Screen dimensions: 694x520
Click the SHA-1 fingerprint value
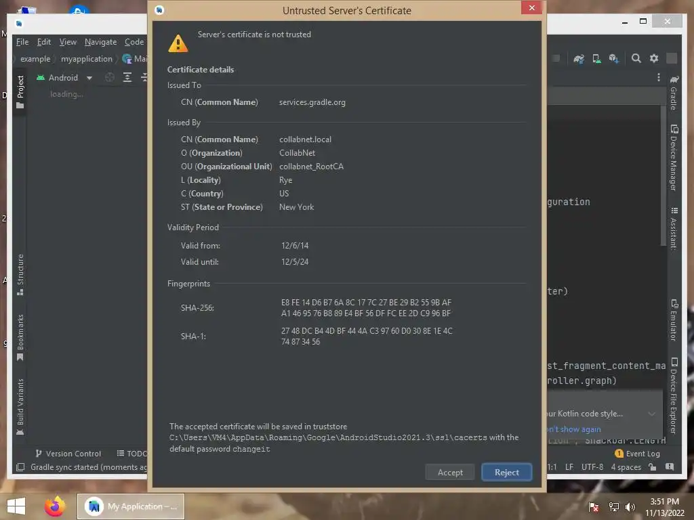coord(367,337)
